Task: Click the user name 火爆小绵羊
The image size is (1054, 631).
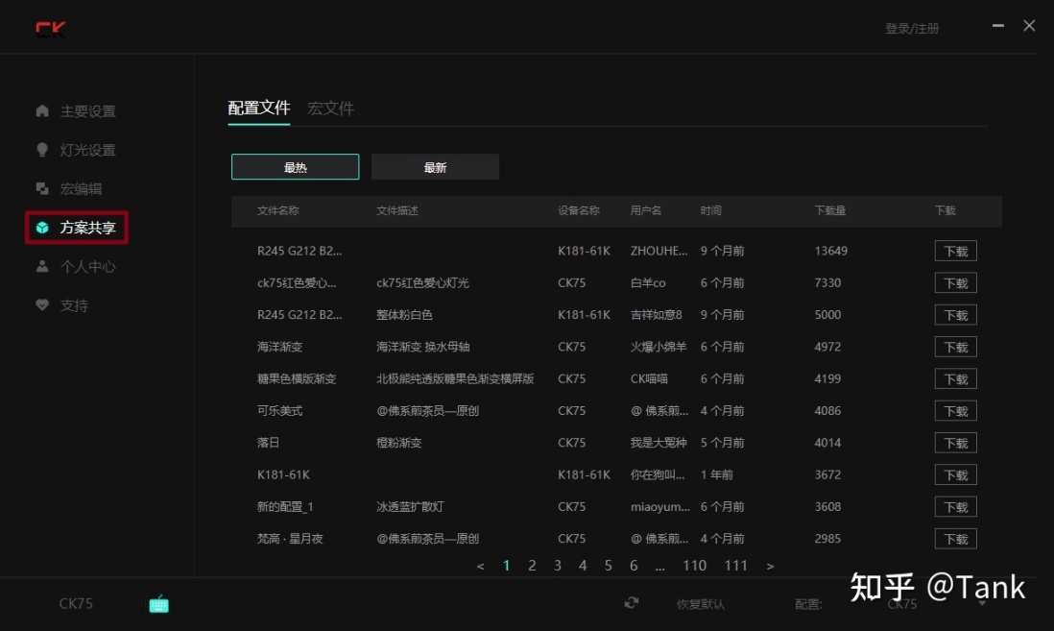Action: pos(659,347)
